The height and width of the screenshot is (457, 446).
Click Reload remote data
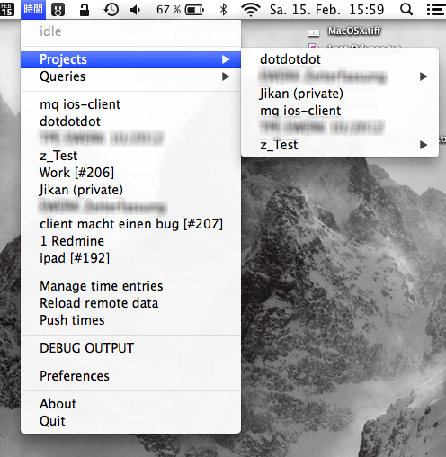click(x=130, y=303)
